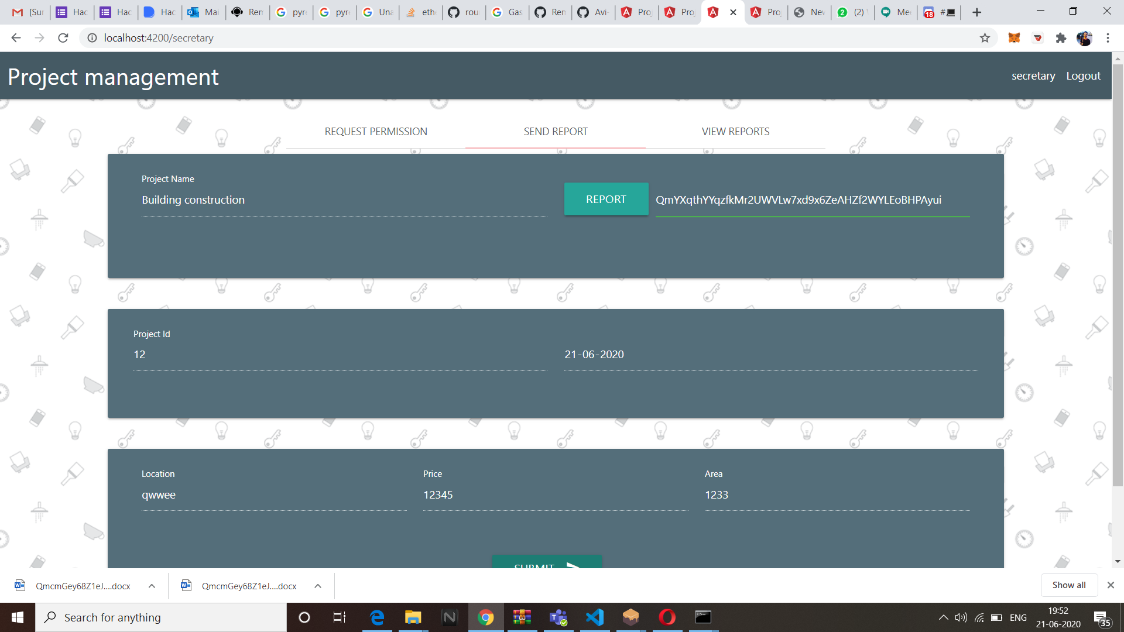Close the downloads bar
Image resolution: width=1124 pixels, height=632 pixels.
pyautogui.click(x=1111, y=585)
